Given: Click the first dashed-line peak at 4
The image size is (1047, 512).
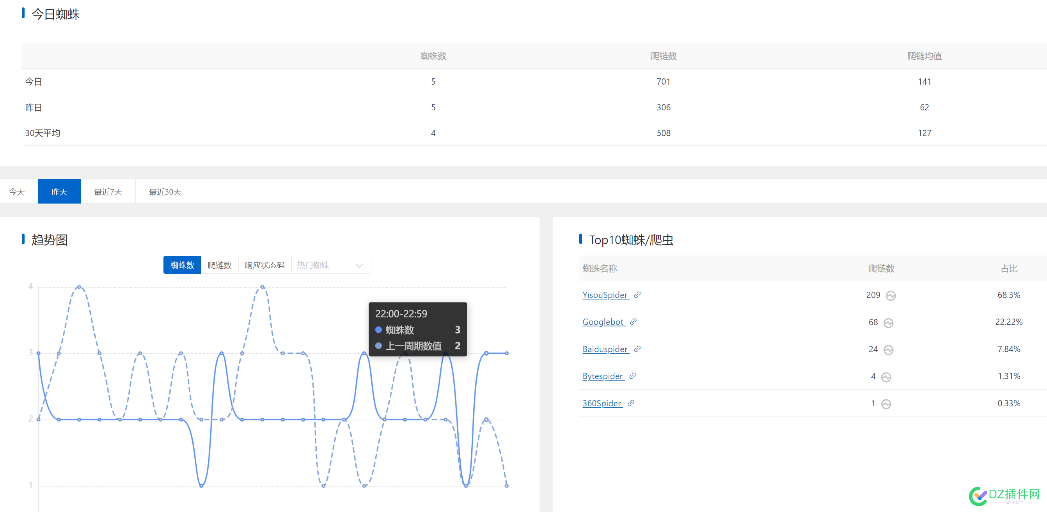Looking at the screenshot, I should (79, 287).
